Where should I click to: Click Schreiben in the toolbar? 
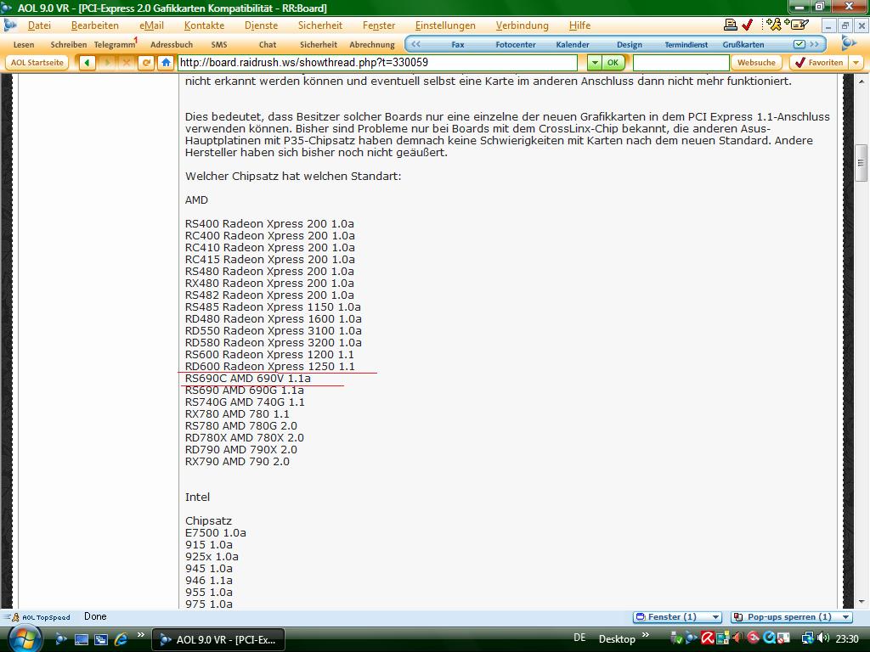click(69, 45)
